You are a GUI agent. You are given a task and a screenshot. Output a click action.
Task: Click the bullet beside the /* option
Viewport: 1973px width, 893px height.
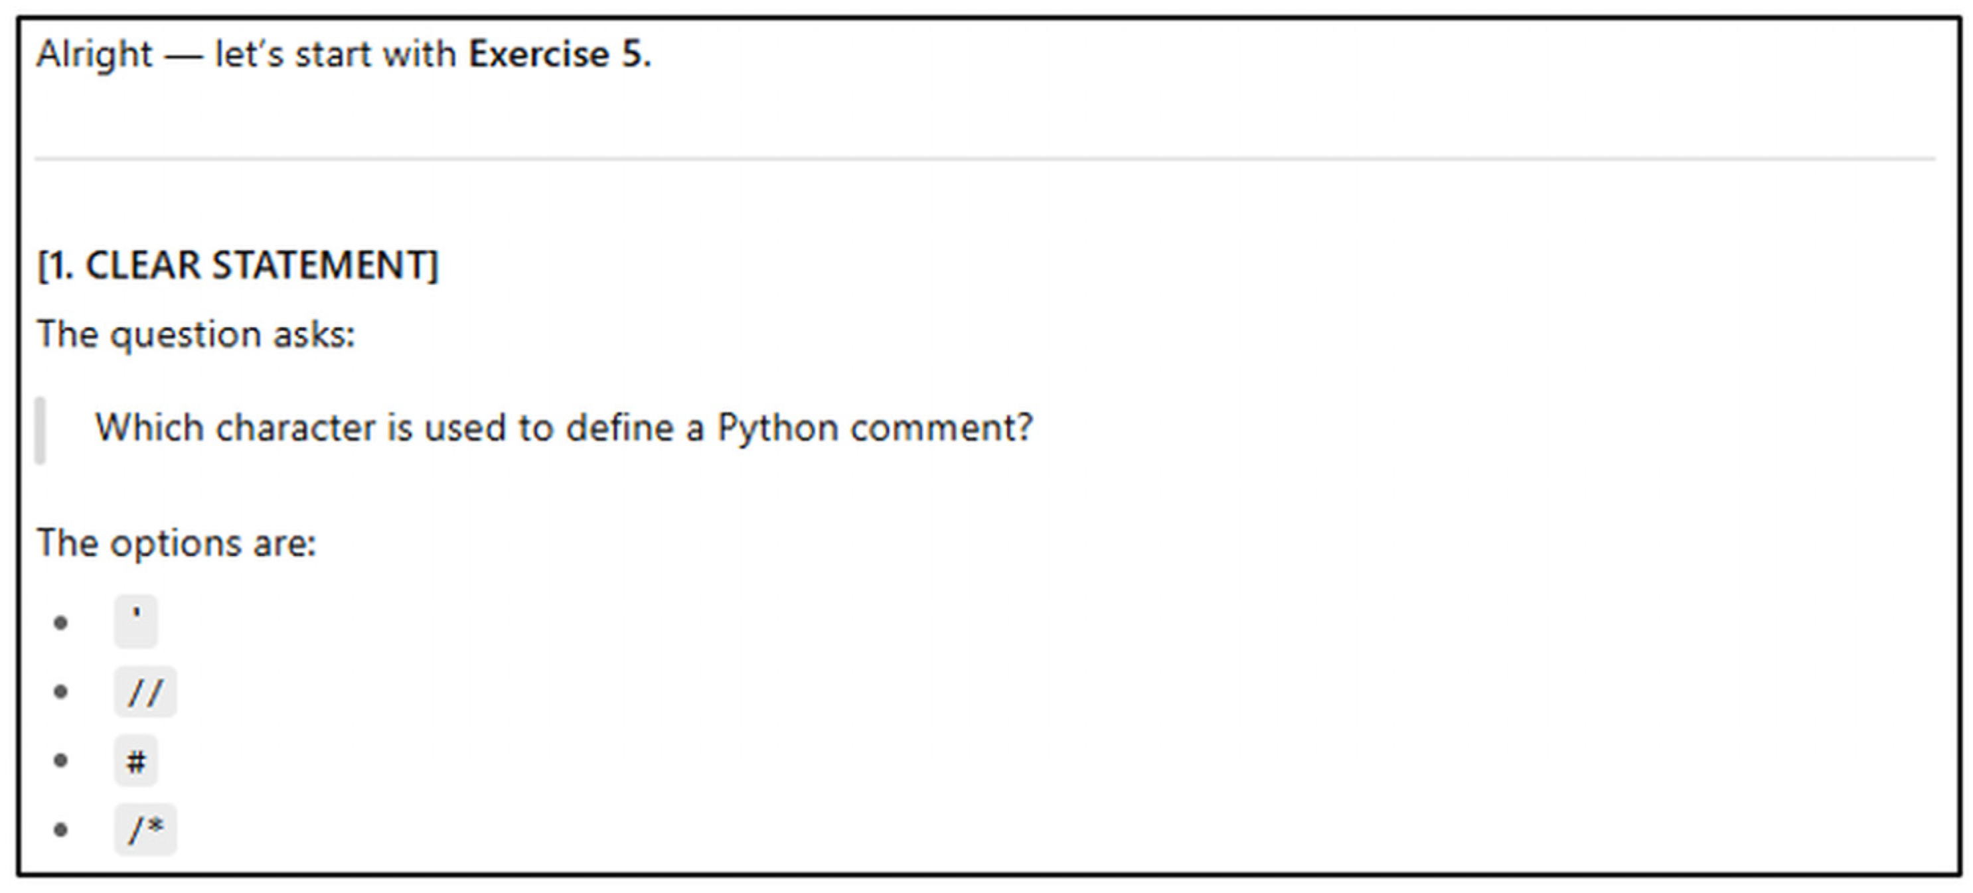click(x=61, y=829)
